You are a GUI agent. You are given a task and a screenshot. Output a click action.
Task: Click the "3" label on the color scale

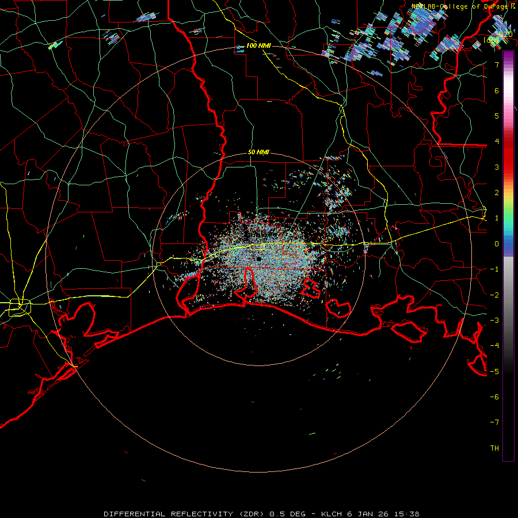click(497, 167)
